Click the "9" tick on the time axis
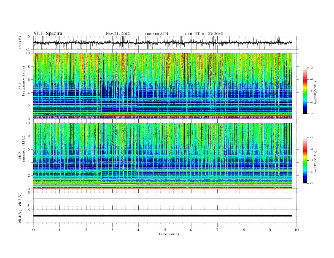334x258 pixels. point(270,230)
